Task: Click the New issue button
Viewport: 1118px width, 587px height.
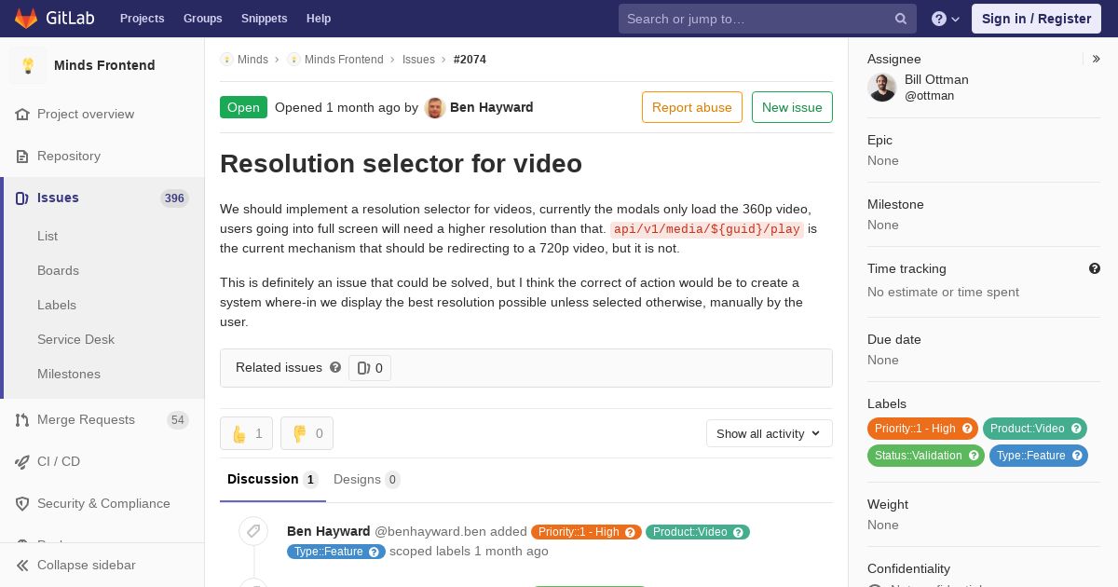Action: (792, 107)
